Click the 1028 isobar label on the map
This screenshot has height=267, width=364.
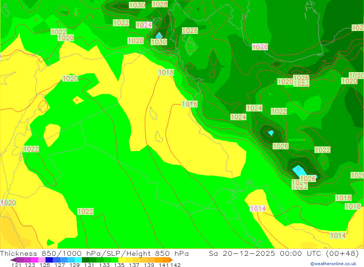160,4
